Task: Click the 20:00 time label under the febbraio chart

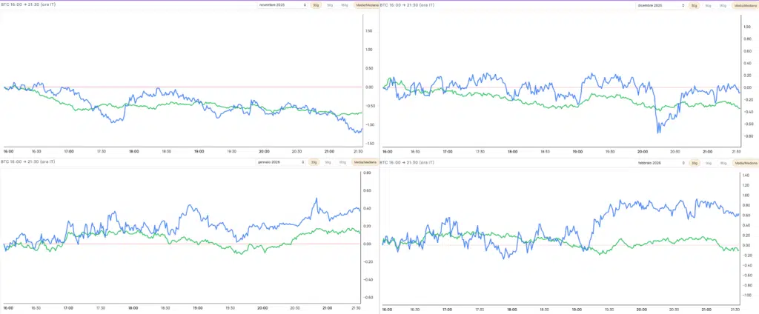Action: tap(640, 309)
